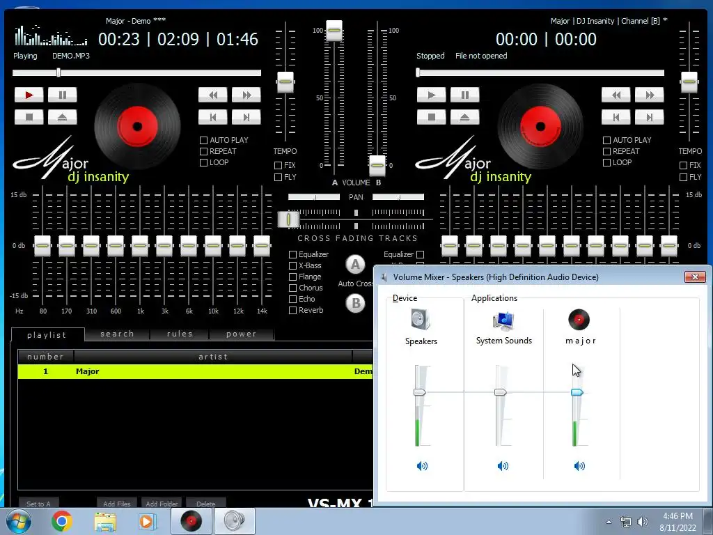
Task: Check FLY tempo on deck A
Action: 279,177
